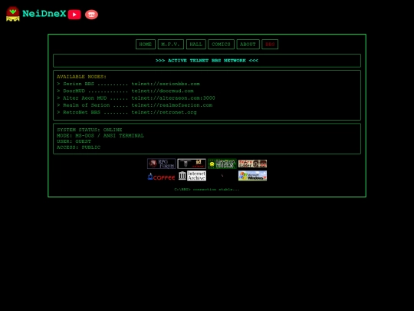Open the NeiDneX site title link

44,14
